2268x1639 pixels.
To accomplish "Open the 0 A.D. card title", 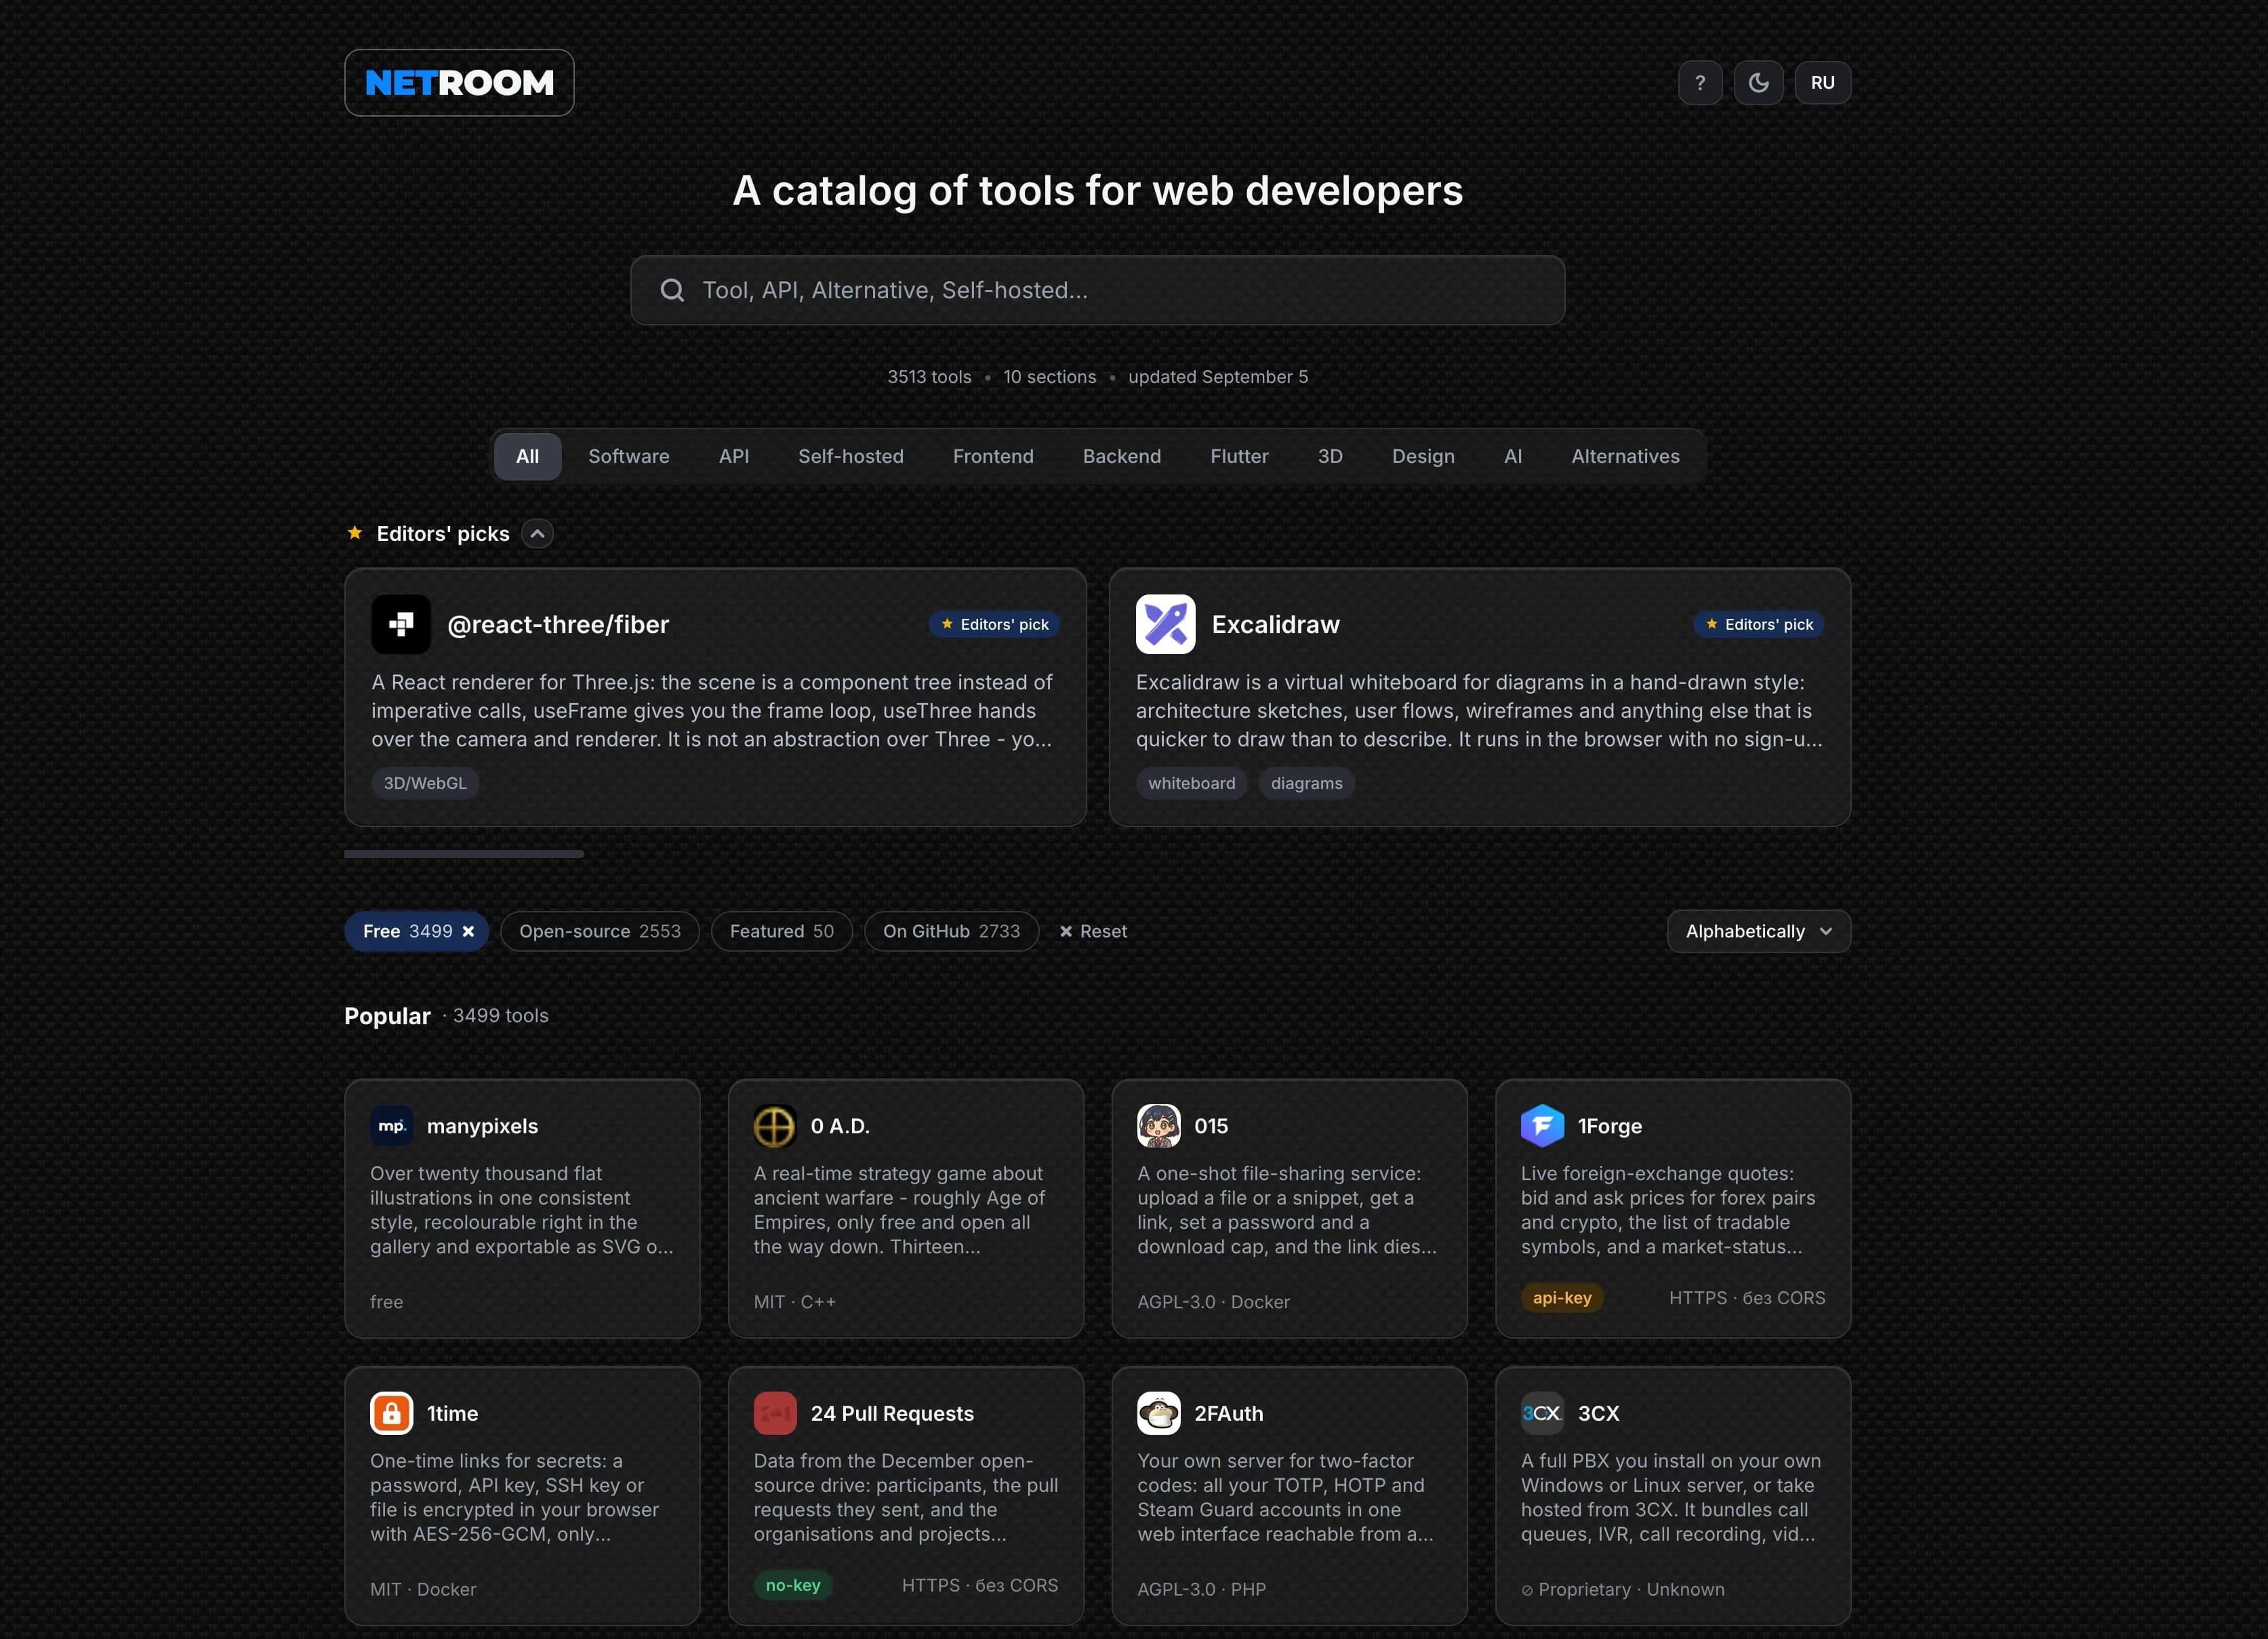I will coord(840,1126).
